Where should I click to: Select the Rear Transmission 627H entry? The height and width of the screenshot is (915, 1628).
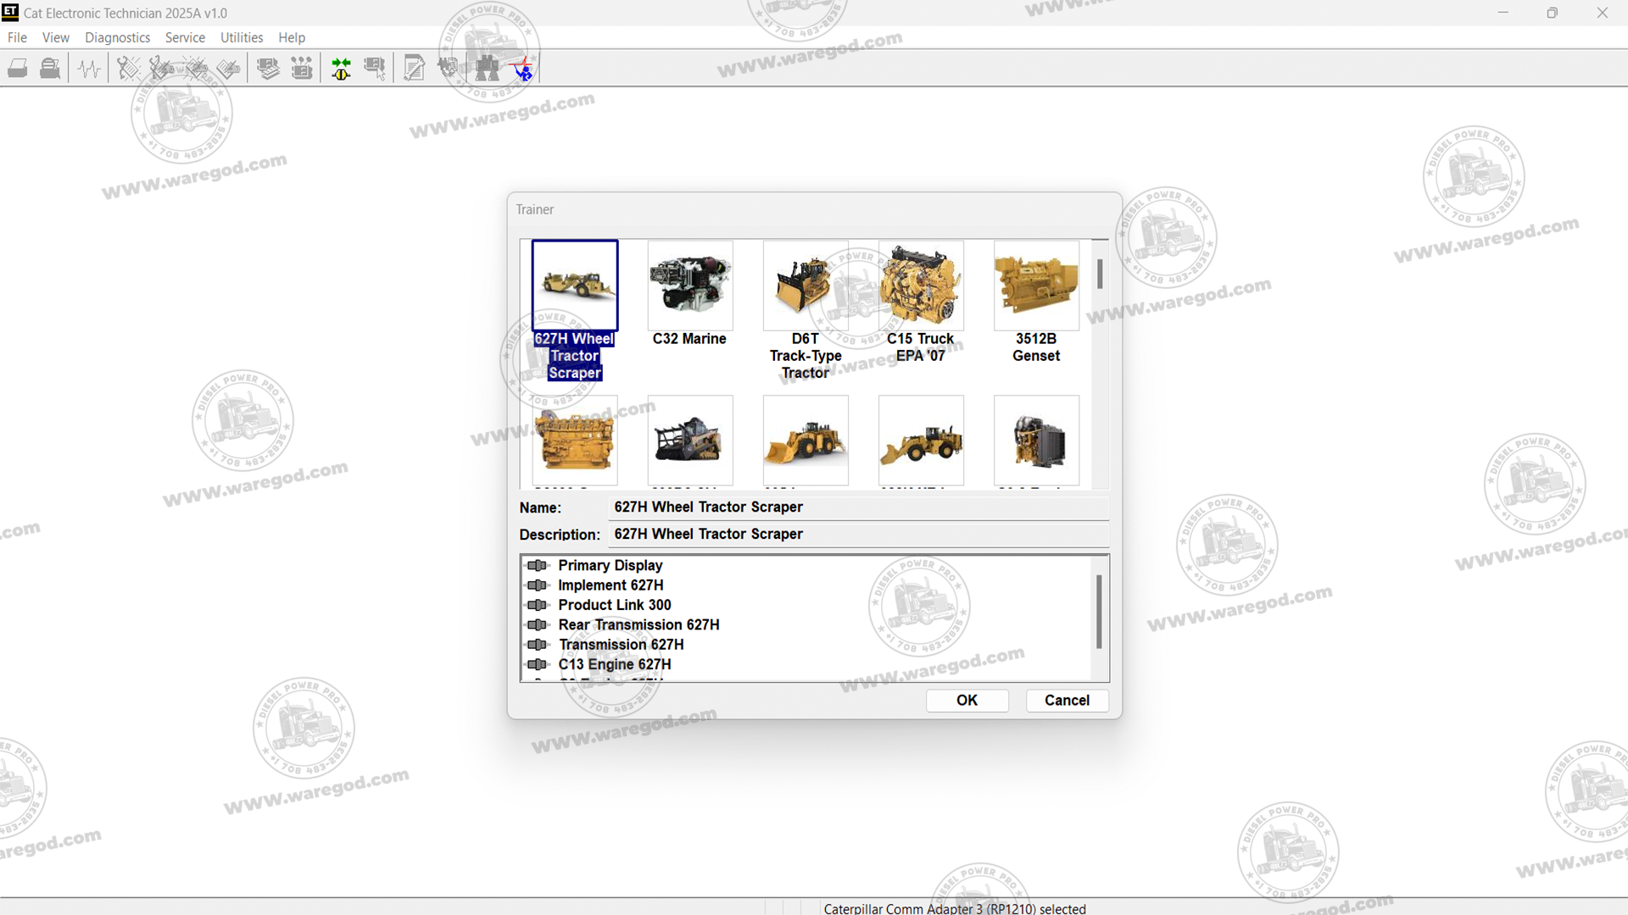(x=638, y=624)
